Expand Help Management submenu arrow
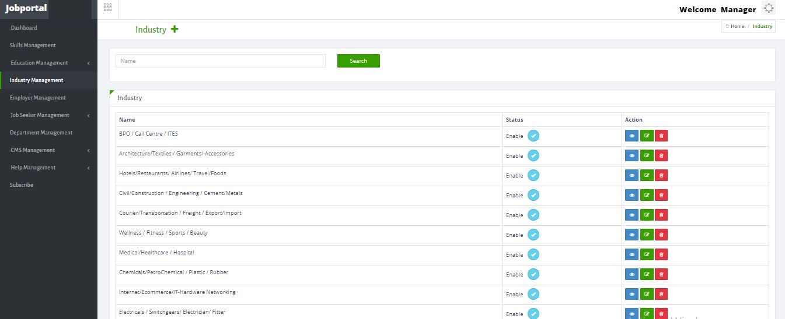The image size is (785, 319). point(88,168)
